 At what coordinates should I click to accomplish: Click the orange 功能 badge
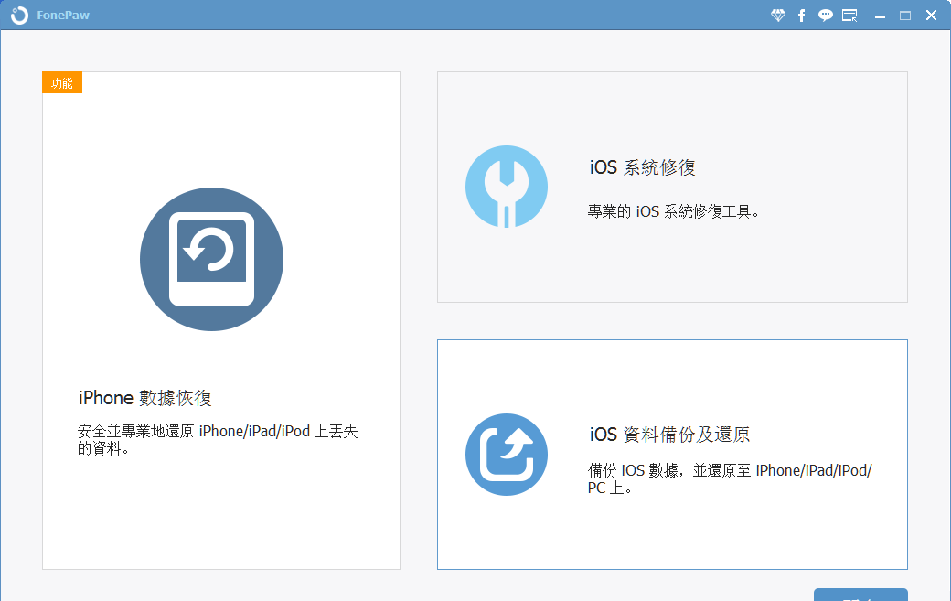(62, 83)
